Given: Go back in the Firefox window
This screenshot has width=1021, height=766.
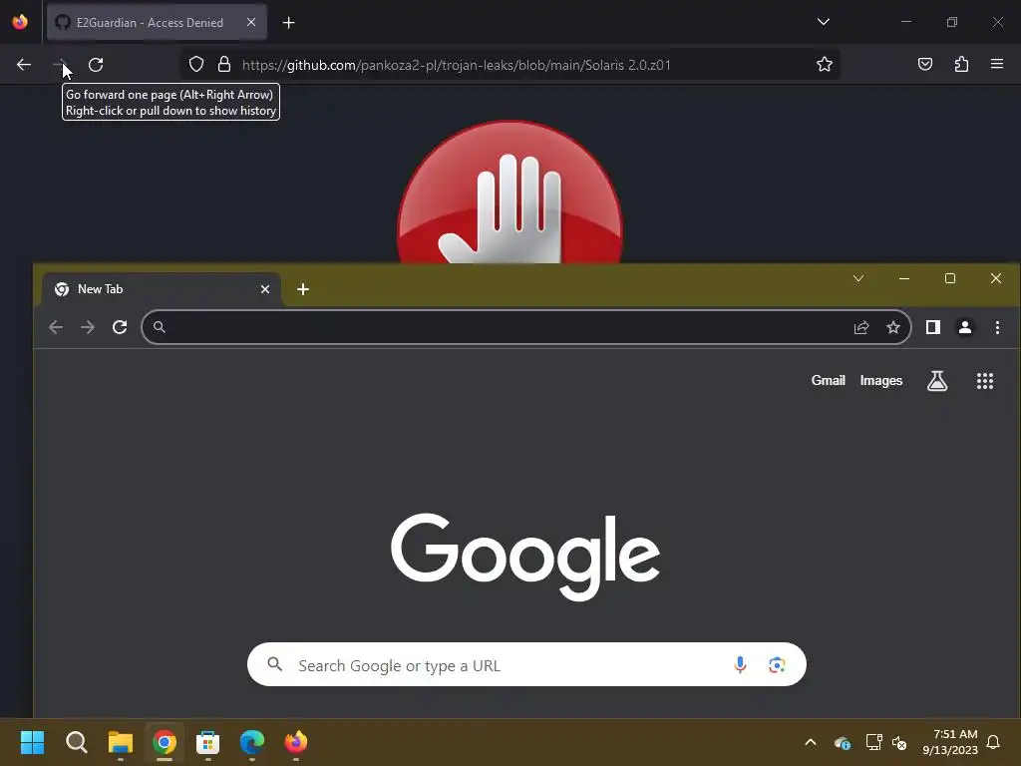Looking at the screenshot, I should point(24,65).
